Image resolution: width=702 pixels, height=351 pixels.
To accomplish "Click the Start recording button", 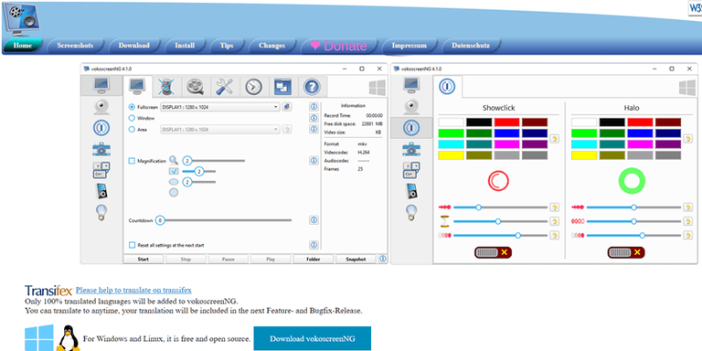I will [144, 260].
